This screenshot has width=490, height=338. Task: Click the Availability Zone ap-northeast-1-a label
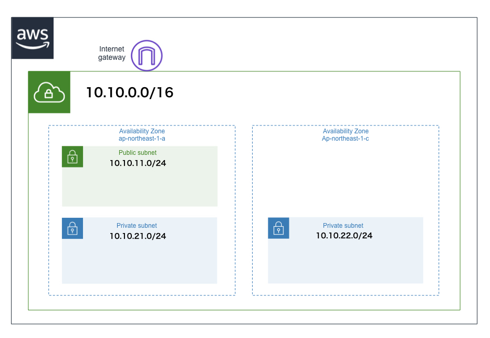(141, 135)
